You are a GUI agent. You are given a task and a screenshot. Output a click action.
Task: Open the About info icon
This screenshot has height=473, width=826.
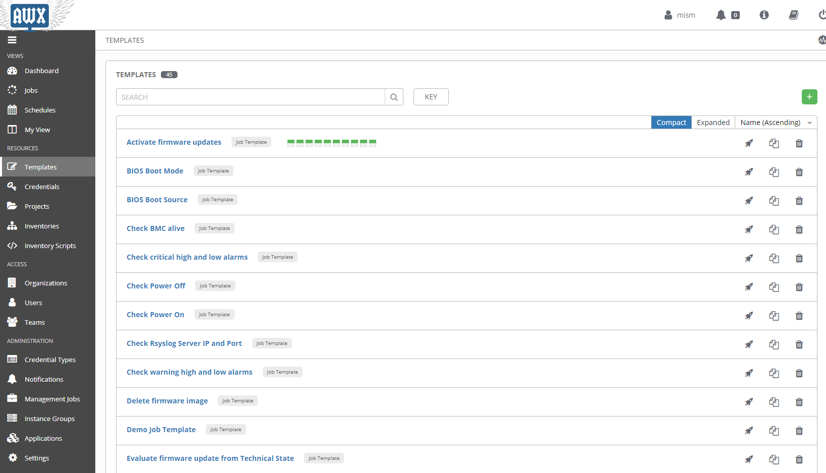tap(764, 15)
